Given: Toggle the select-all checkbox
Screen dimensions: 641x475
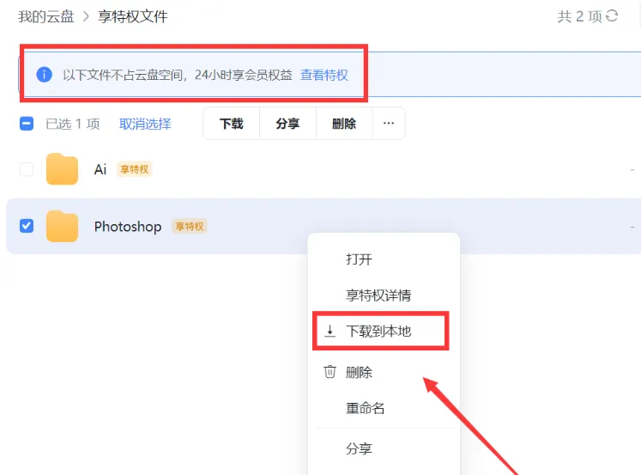Looking at the screenshot, I should tap(27, 124).
